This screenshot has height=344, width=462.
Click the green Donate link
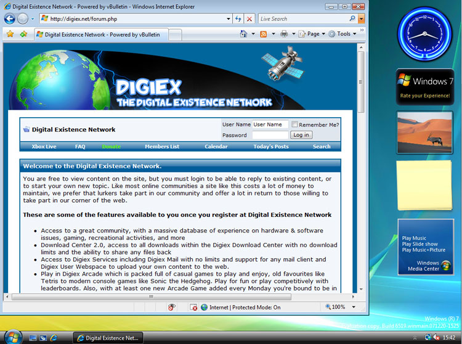click(111, 147)
